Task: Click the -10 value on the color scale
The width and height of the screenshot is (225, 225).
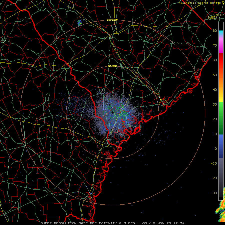Action: pyautogui.click(x=214, y=163)
